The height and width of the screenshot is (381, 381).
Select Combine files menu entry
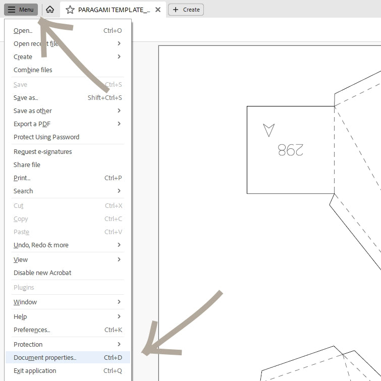click(x=33, y=70)
